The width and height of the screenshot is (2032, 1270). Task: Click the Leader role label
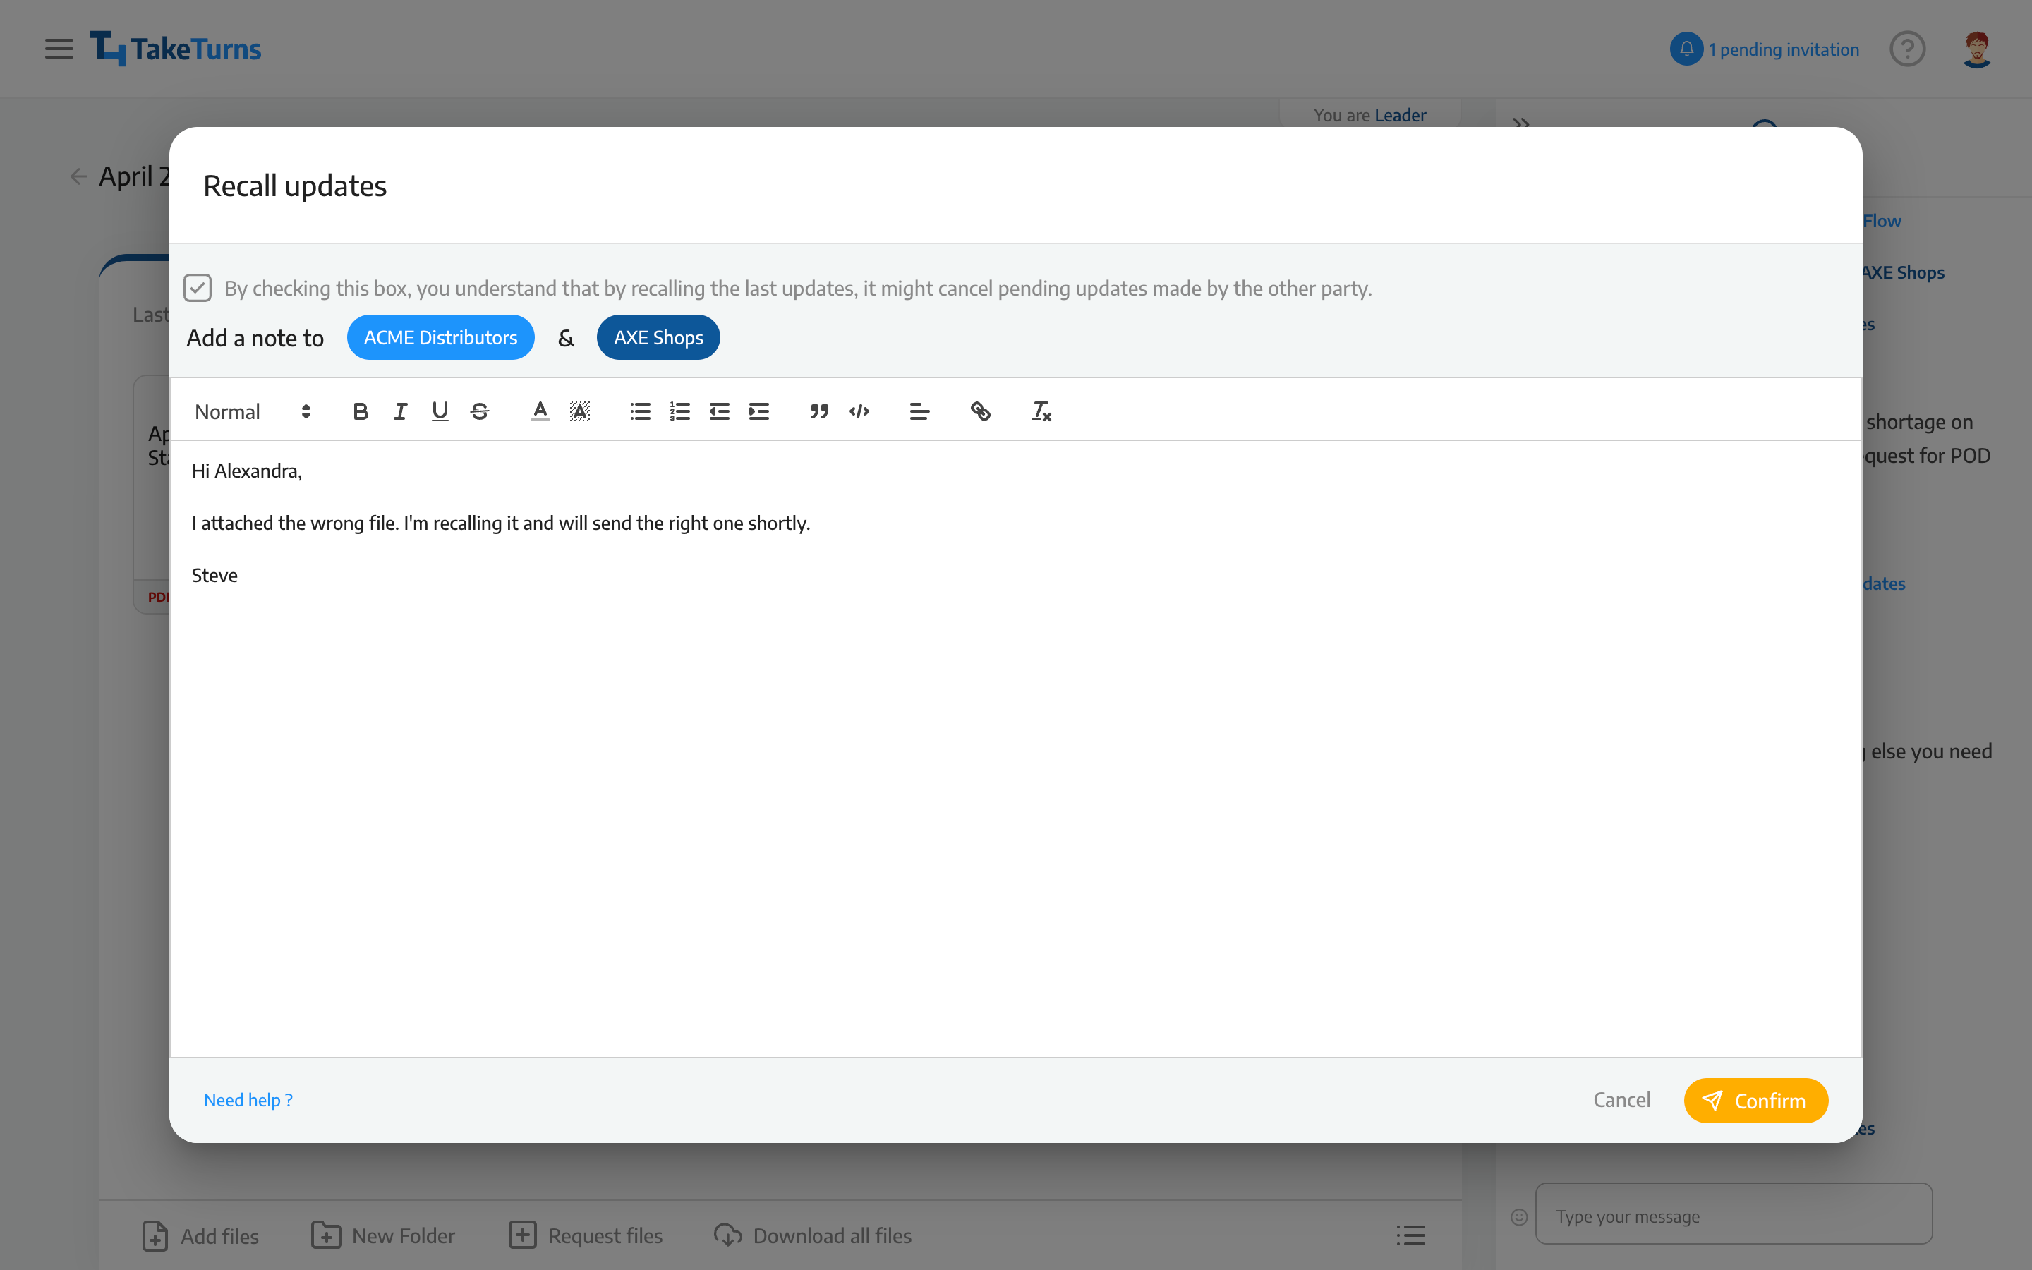click(x=1400, y=115)
